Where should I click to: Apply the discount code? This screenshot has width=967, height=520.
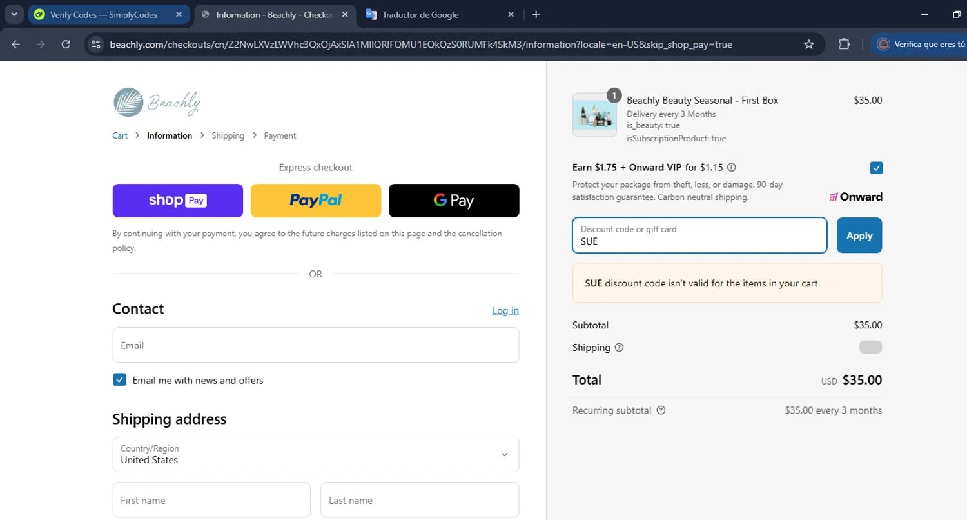(x=859, y=235)
